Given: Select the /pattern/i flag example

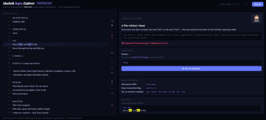Looking at the screenshot, I should click(x=151, y=88).
